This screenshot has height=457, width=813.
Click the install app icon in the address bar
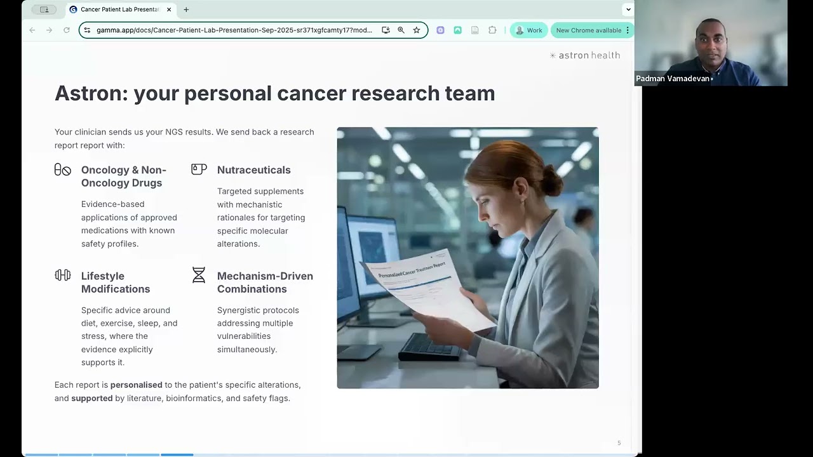[386, 30]
